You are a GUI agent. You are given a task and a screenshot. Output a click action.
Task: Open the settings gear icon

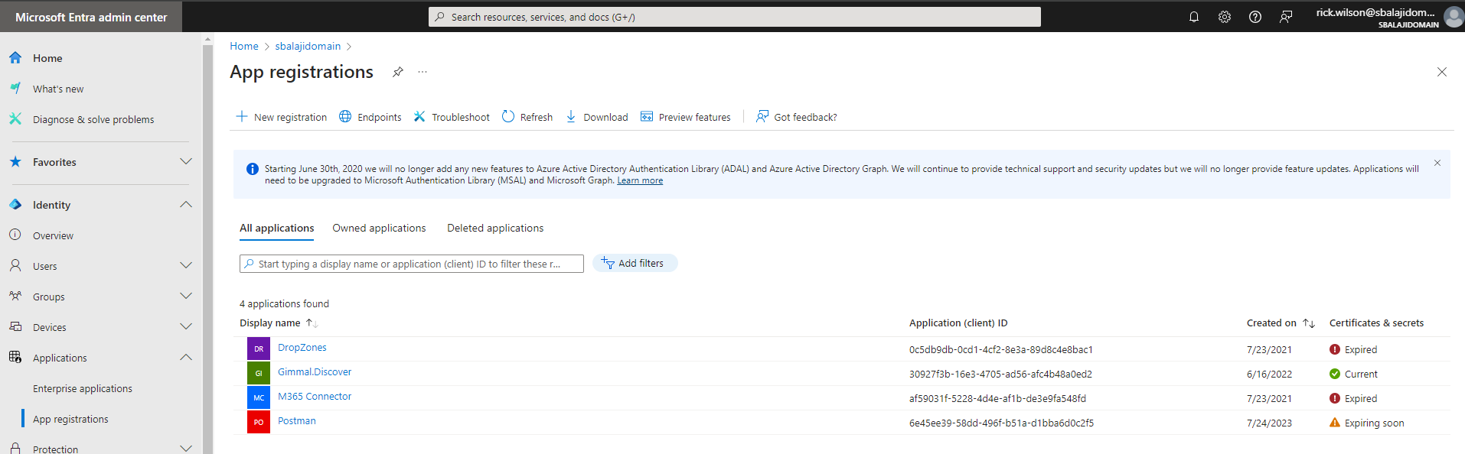click(x=1225, y=17)
